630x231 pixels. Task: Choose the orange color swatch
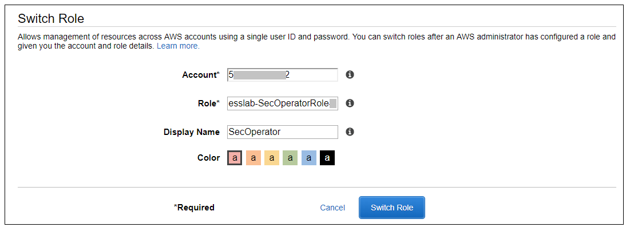pyautogui.click(x=253, y=158)
